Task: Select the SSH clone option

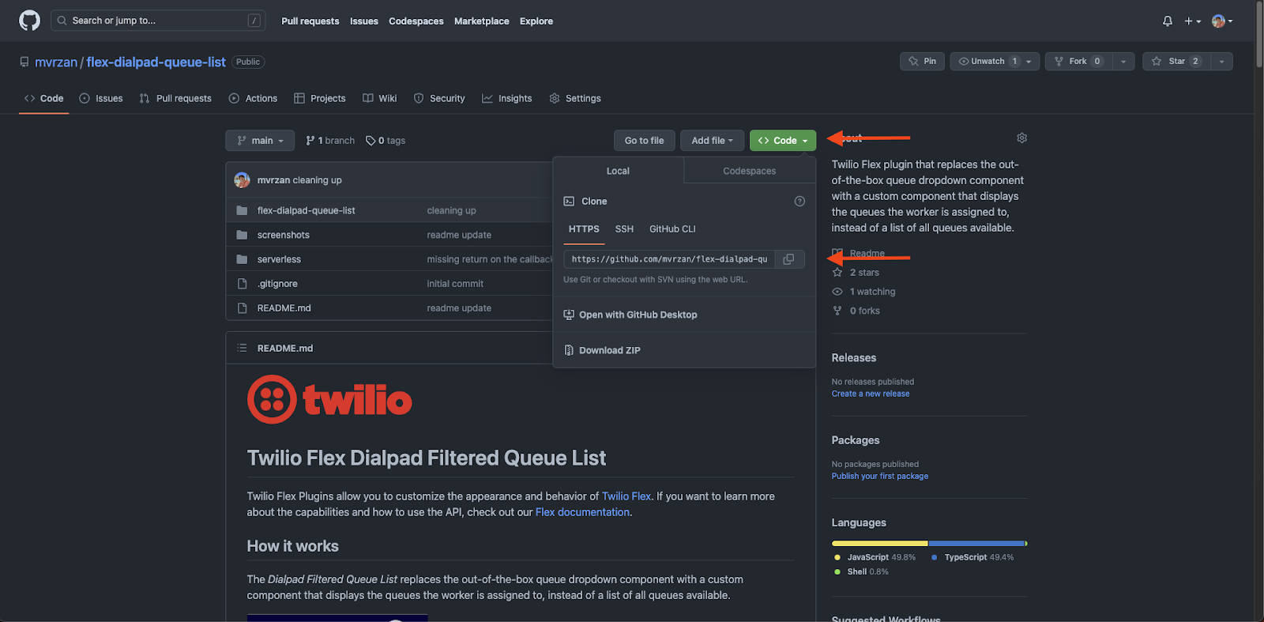Action: tap(624, 229)
